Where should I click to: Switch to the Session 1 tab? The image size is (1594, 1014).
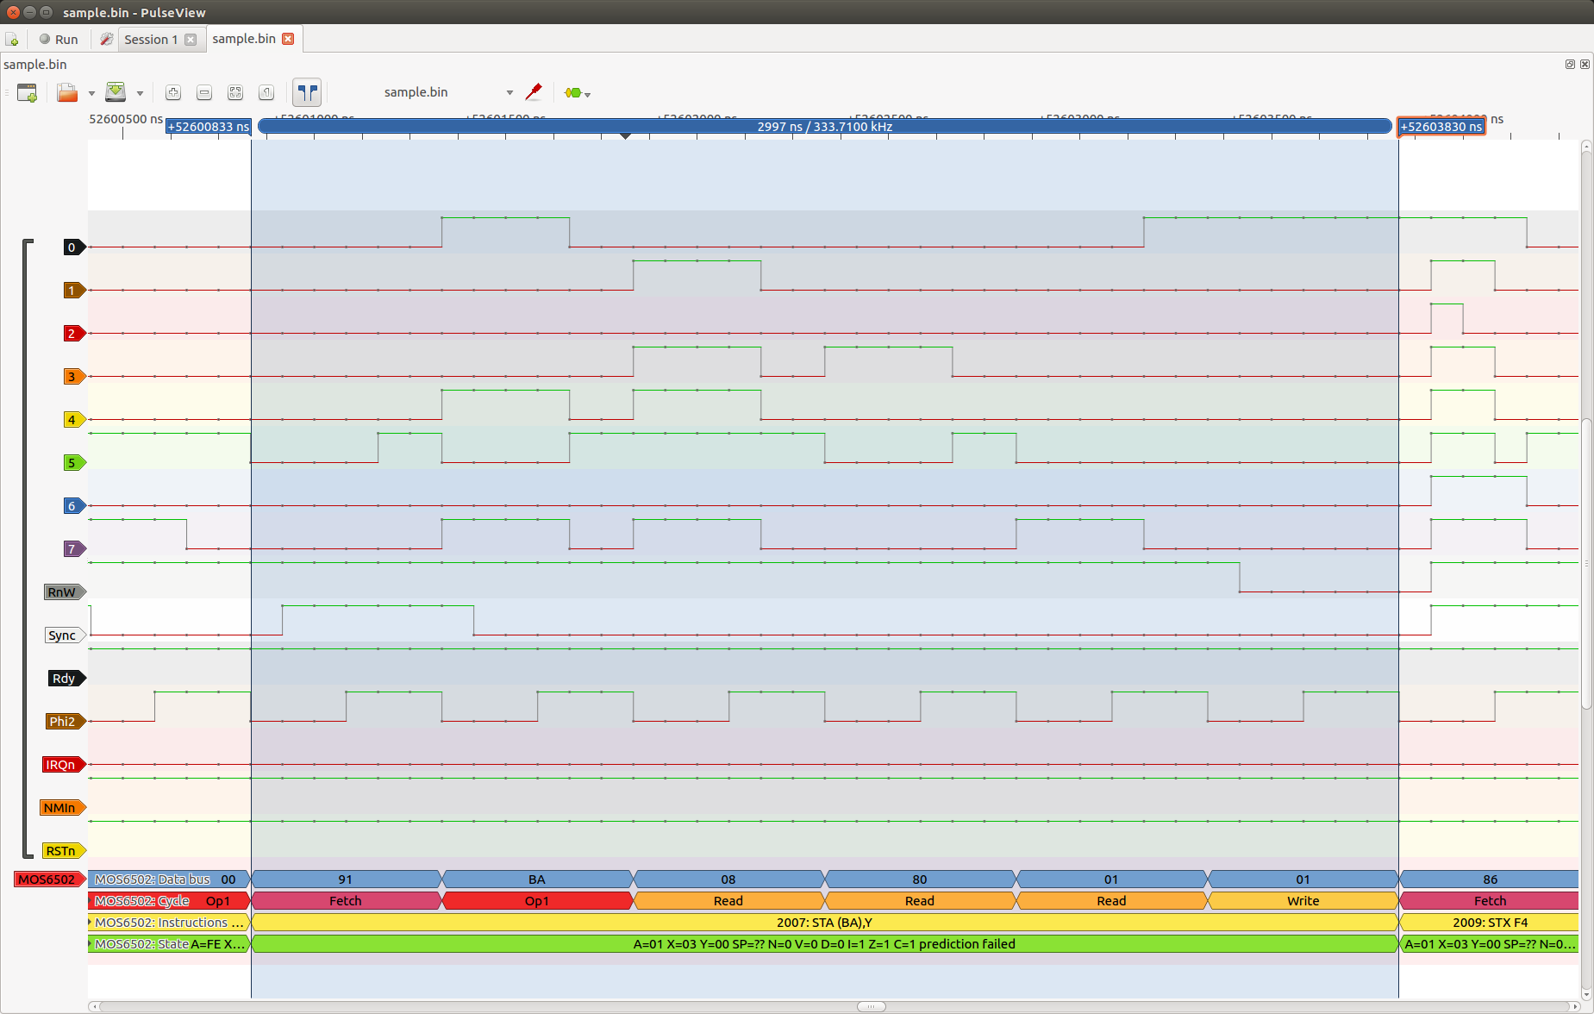pos(151,40)
